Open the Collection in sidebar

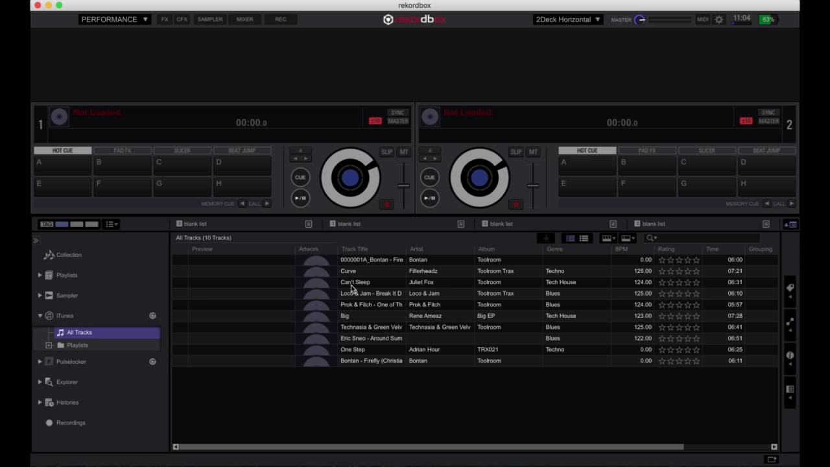(x=69, y=255)
